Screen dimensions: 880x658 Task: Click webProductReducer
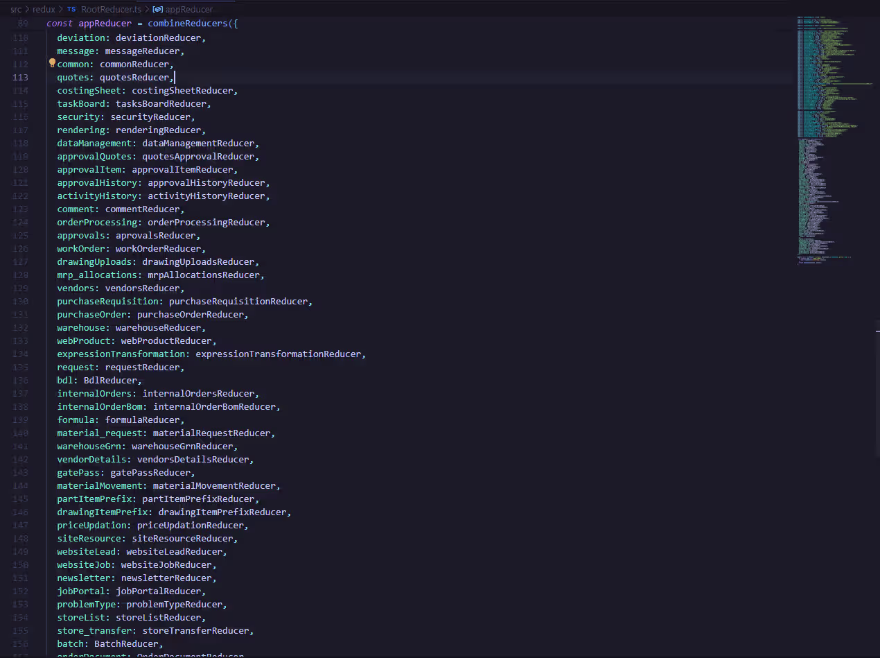pos(166,340)
